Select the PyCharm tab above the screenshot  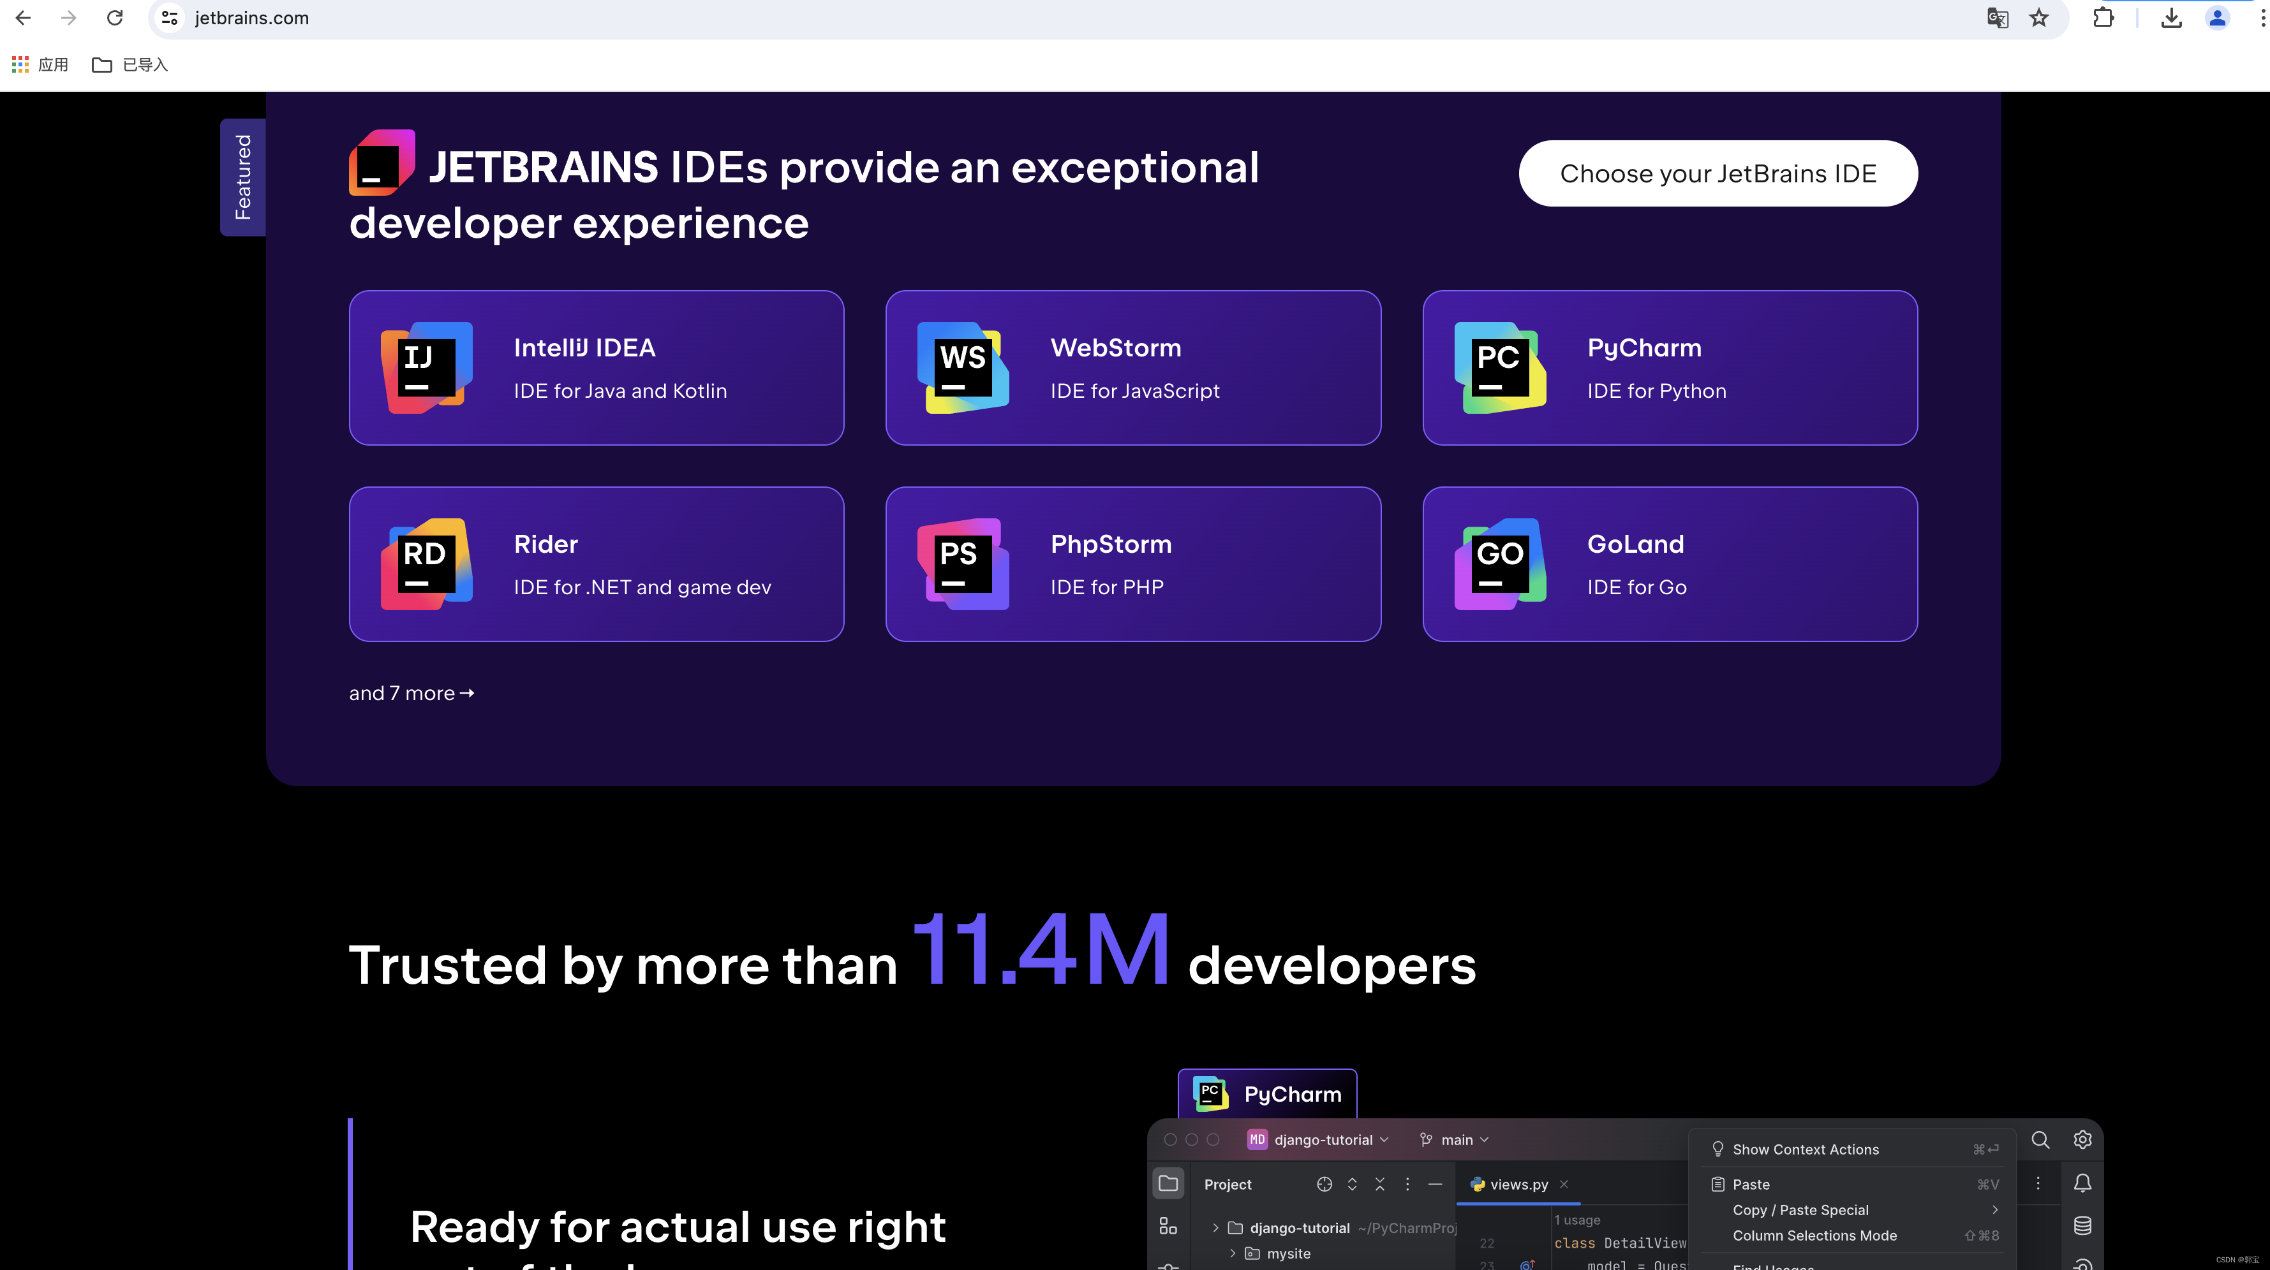(x=1267, y=1094)
